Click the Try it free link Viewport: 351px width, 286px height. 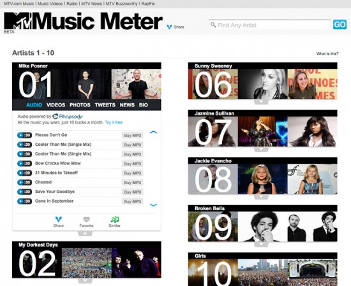click(114, 122)
